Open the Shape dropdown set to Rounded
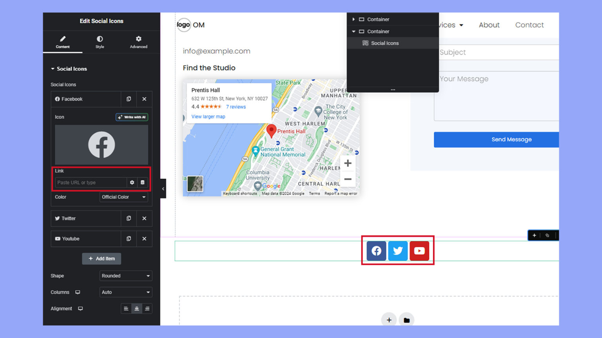 tap(125, 276)
